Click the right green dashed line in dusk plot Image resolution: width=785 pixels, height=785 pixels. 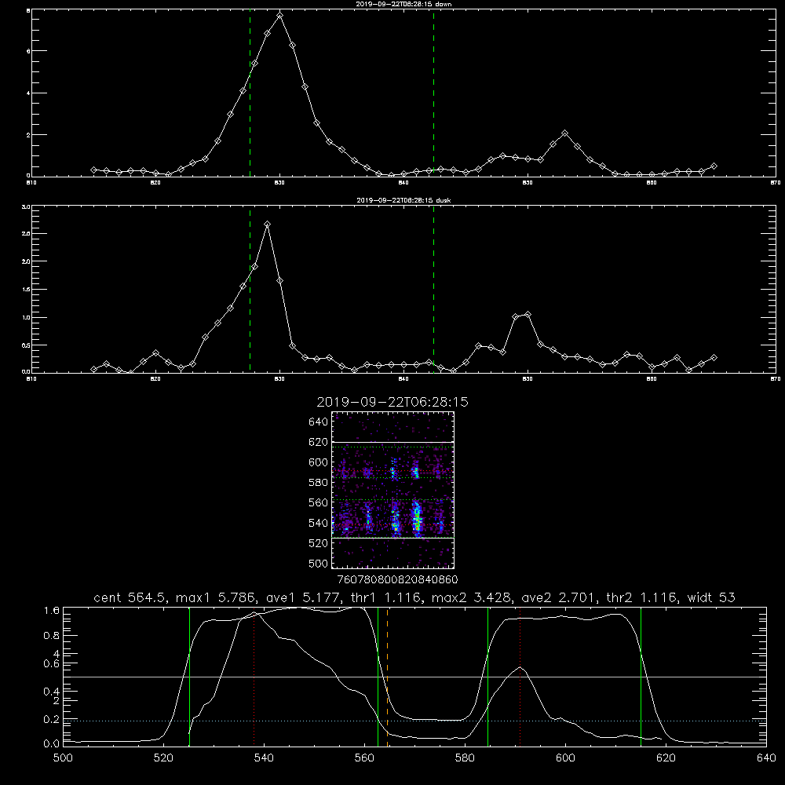(433, 290)
